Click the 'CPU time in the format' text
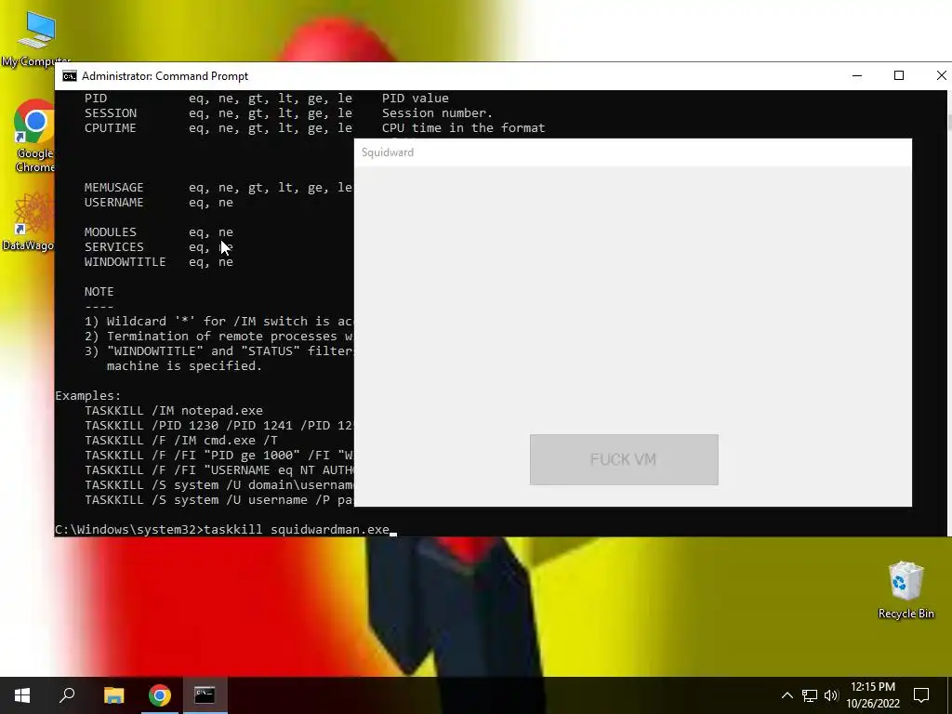 coord(463,128)
